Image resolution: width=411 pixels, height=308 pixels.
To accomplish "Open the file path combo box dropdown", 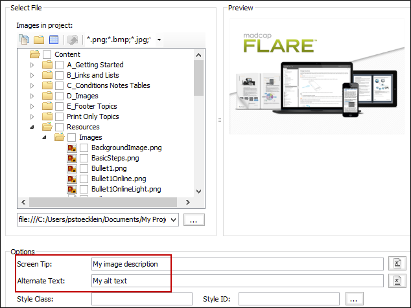I will [173, 220].
